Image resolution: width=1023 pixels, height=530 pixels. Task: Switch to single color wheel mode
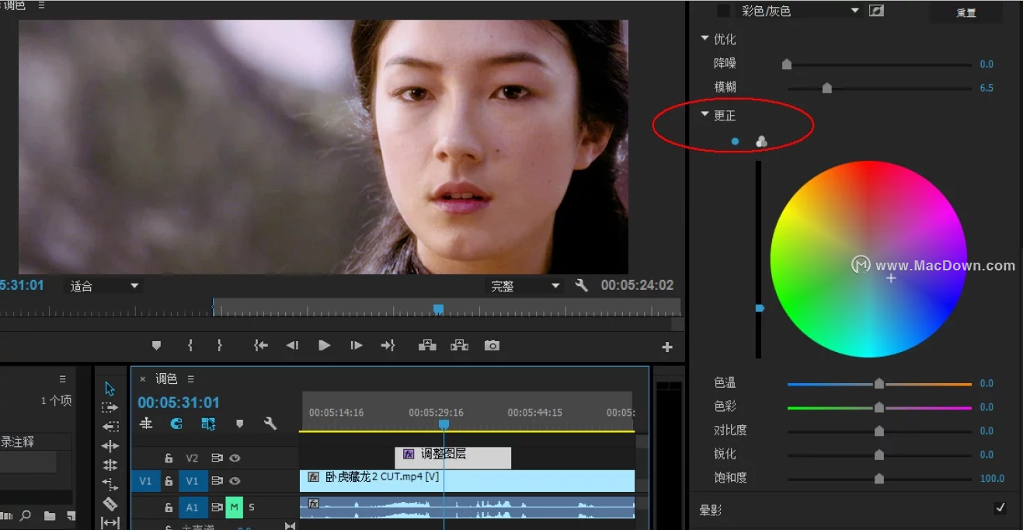[x=735, y=141]
